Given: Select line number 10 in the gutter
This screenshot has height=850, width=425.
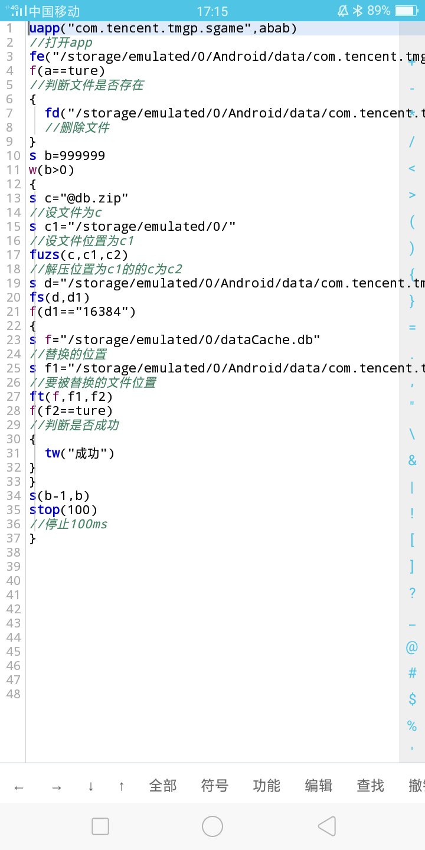Looking at the screenshot, I should point(13,156).
